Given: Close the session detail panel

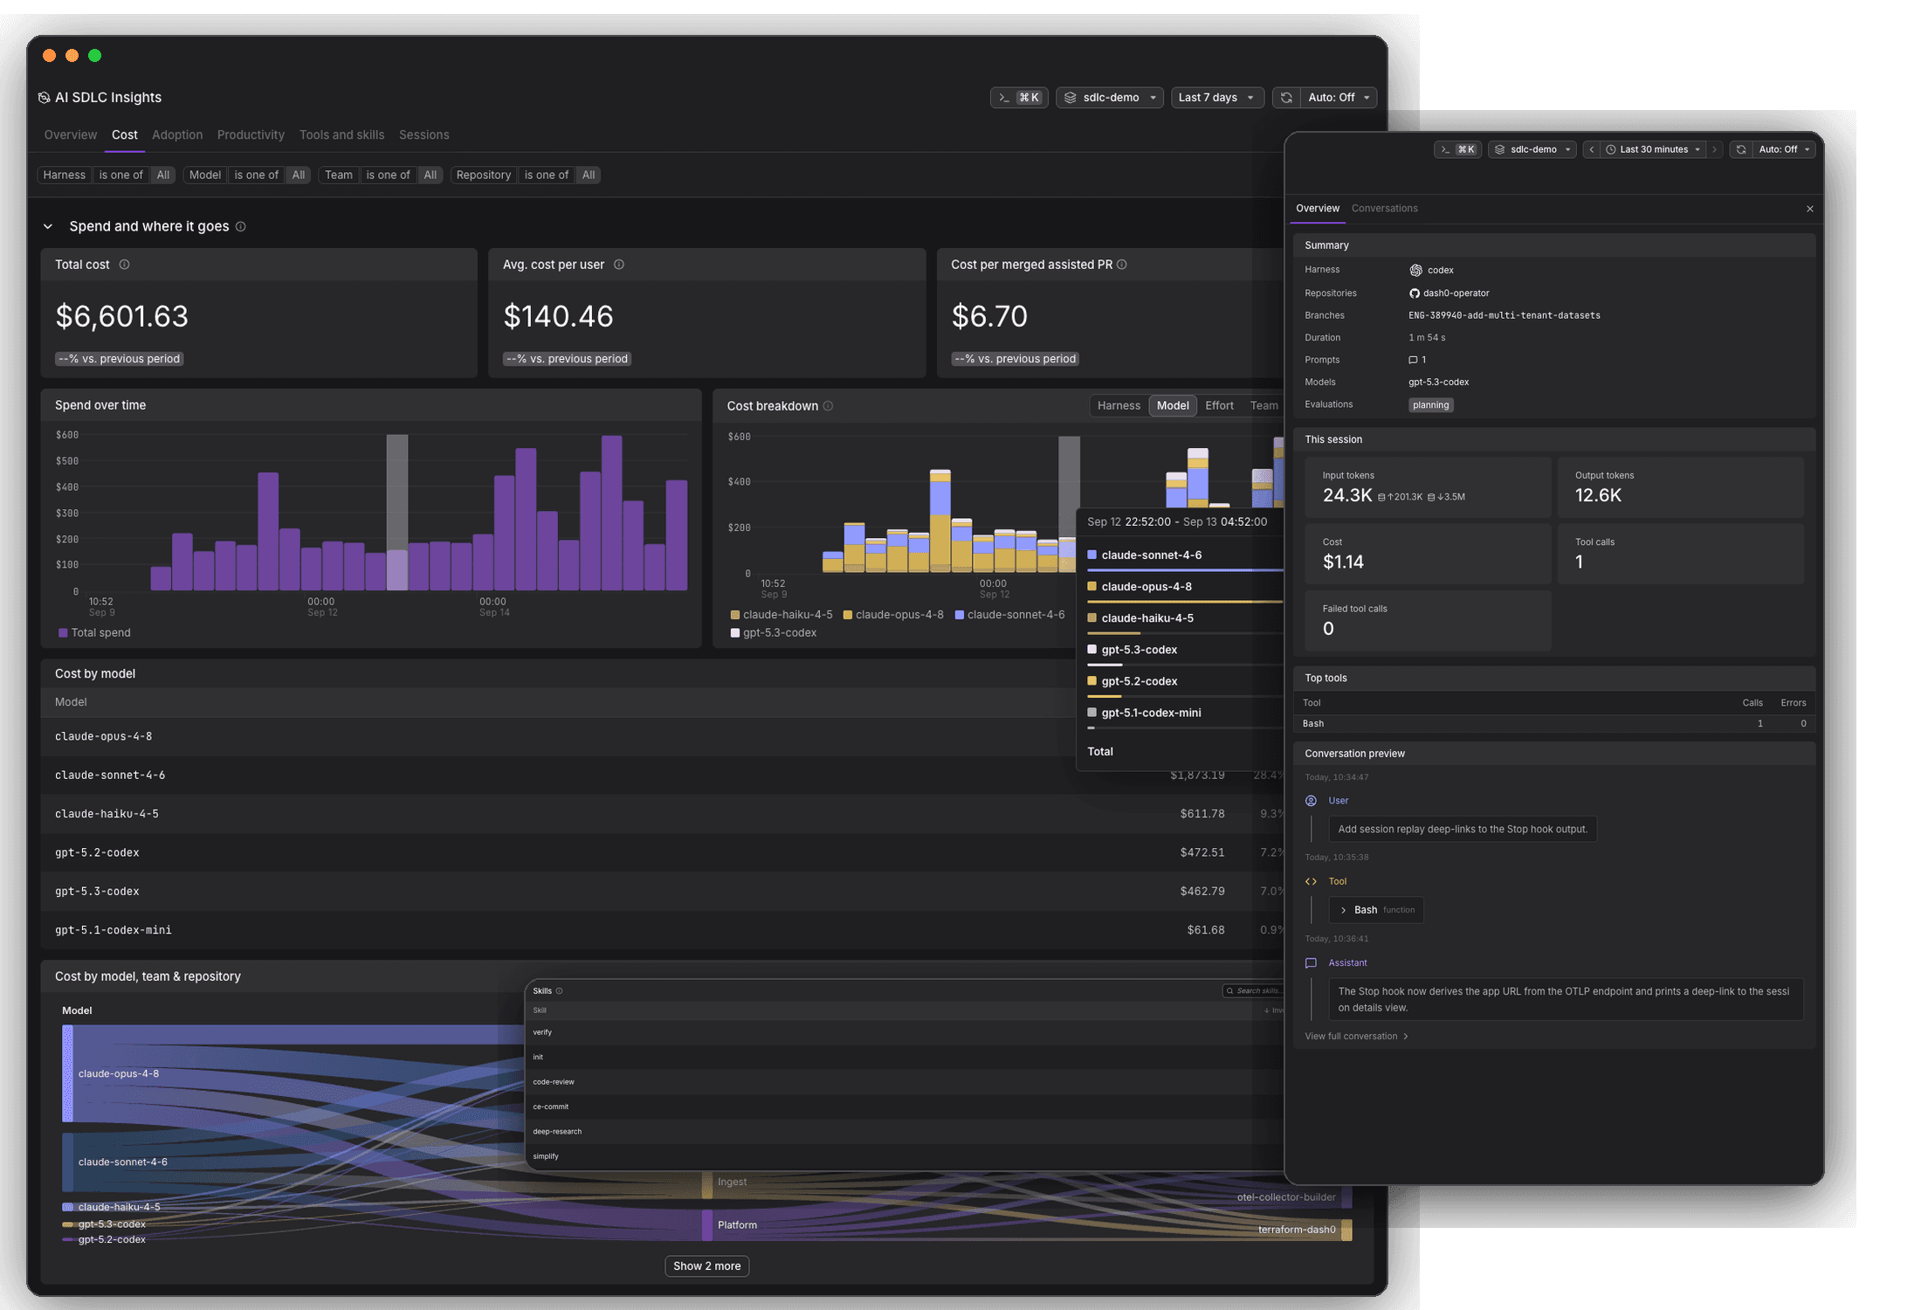Looking at the screenshot, I should tap(1810, 209).
